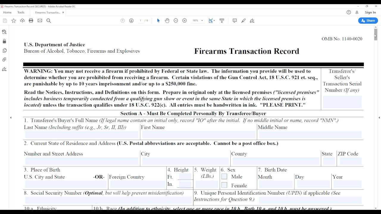Zoom out with minus icon
The height and width of the screenshot is (214, 381).
(176, 21)
